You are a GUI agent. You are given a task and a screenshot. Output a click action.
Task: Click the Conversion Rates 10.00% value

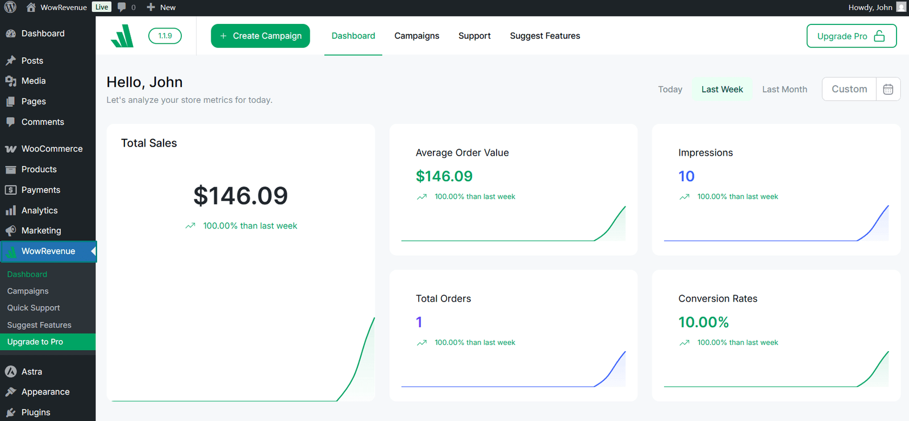703,322
